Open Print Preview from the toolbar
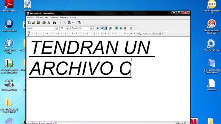221x124 pixels. pyautogui.click(x=48, y=22)
